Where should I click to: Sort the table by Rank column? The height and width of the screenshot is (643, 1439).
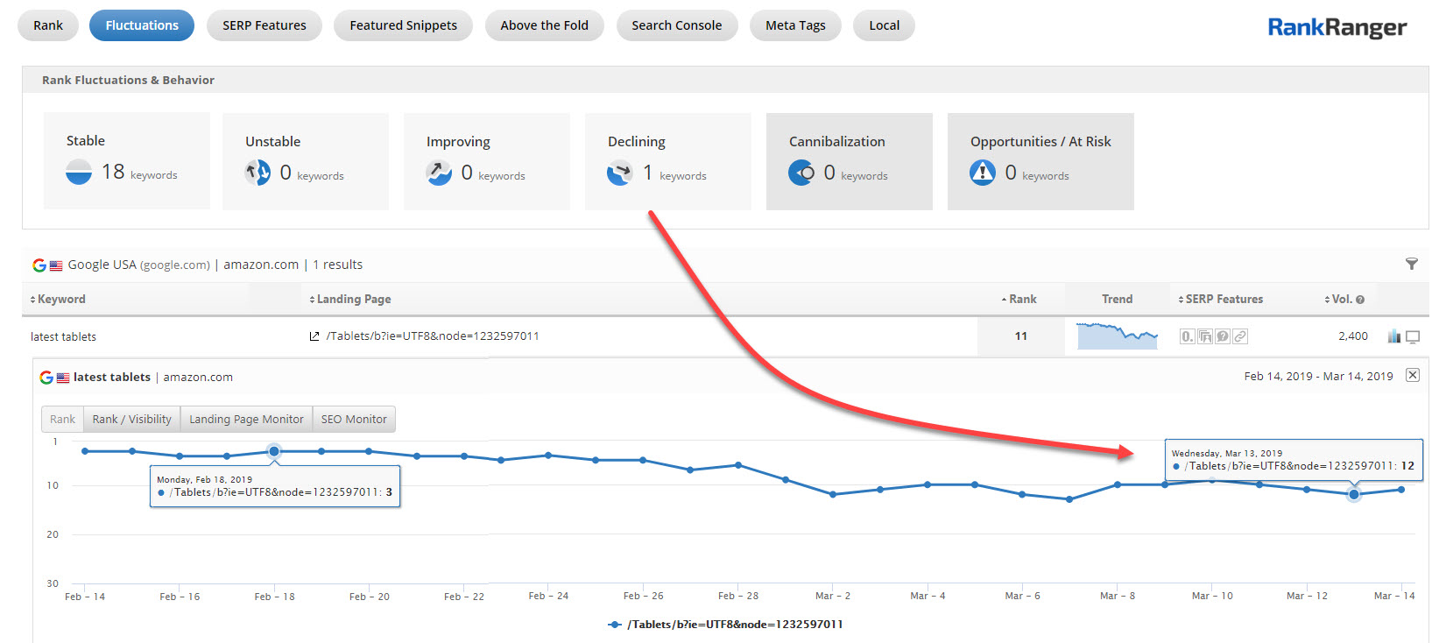click(x=1019, y=300)
